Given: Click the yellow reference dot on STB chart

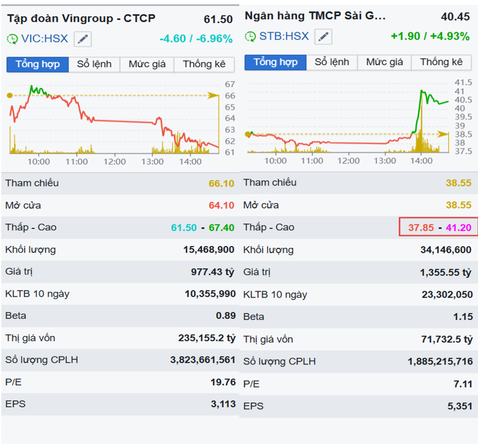Looking at the screenshot, I should (248, 134).
